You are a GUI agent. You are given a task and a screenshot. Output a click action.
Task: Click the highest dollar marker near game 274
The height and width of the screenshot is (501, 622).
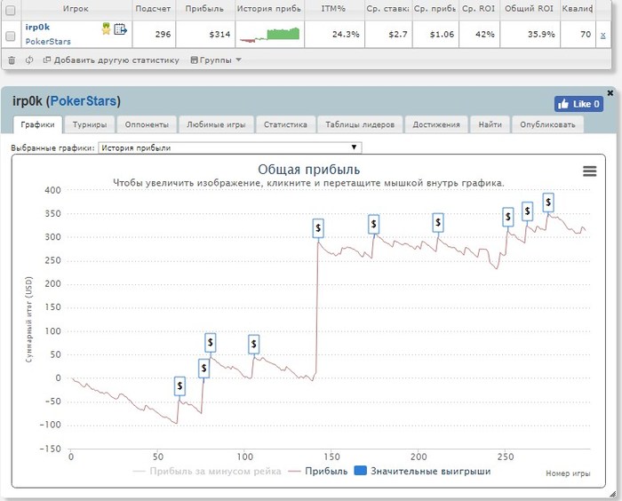point(548,203)
